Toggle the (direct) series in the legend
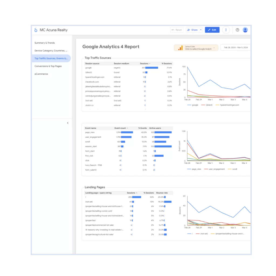This screenshot has height=276, width=276. [207, 105]
